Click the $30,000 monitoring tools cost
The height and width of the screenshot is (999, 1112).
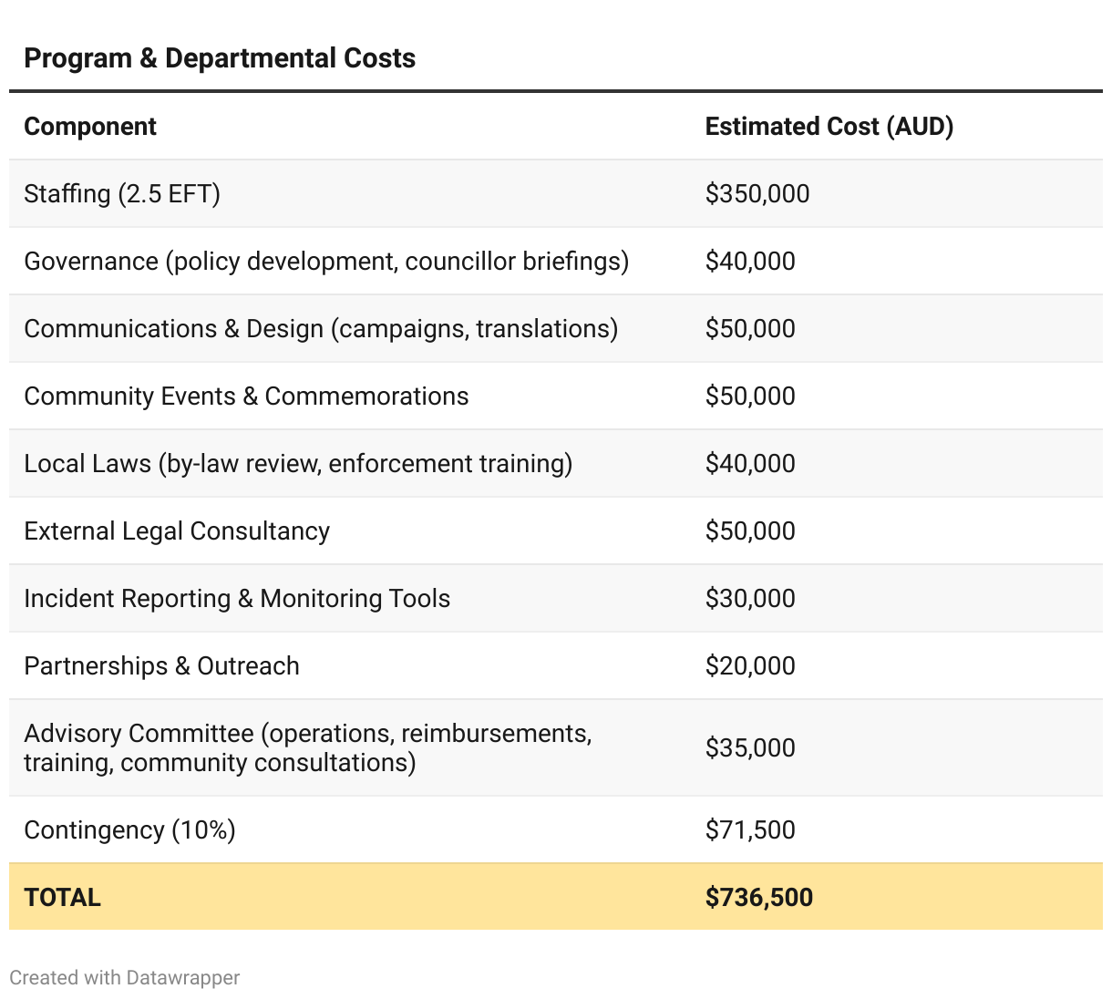(x=749, y=599)
